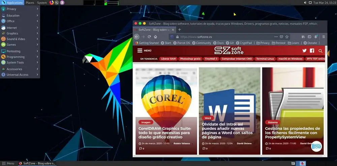Open comments on CorelDRAW article

(x=142, y=149)
